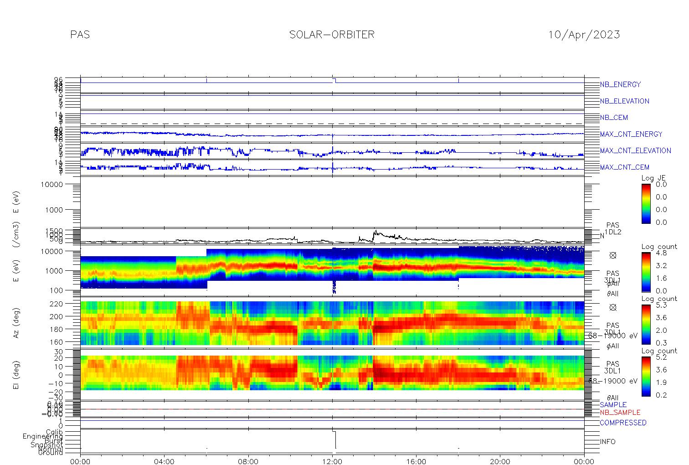Click the Log JE legend title
This screenshot has height=465, width=689.
(653, 178)
